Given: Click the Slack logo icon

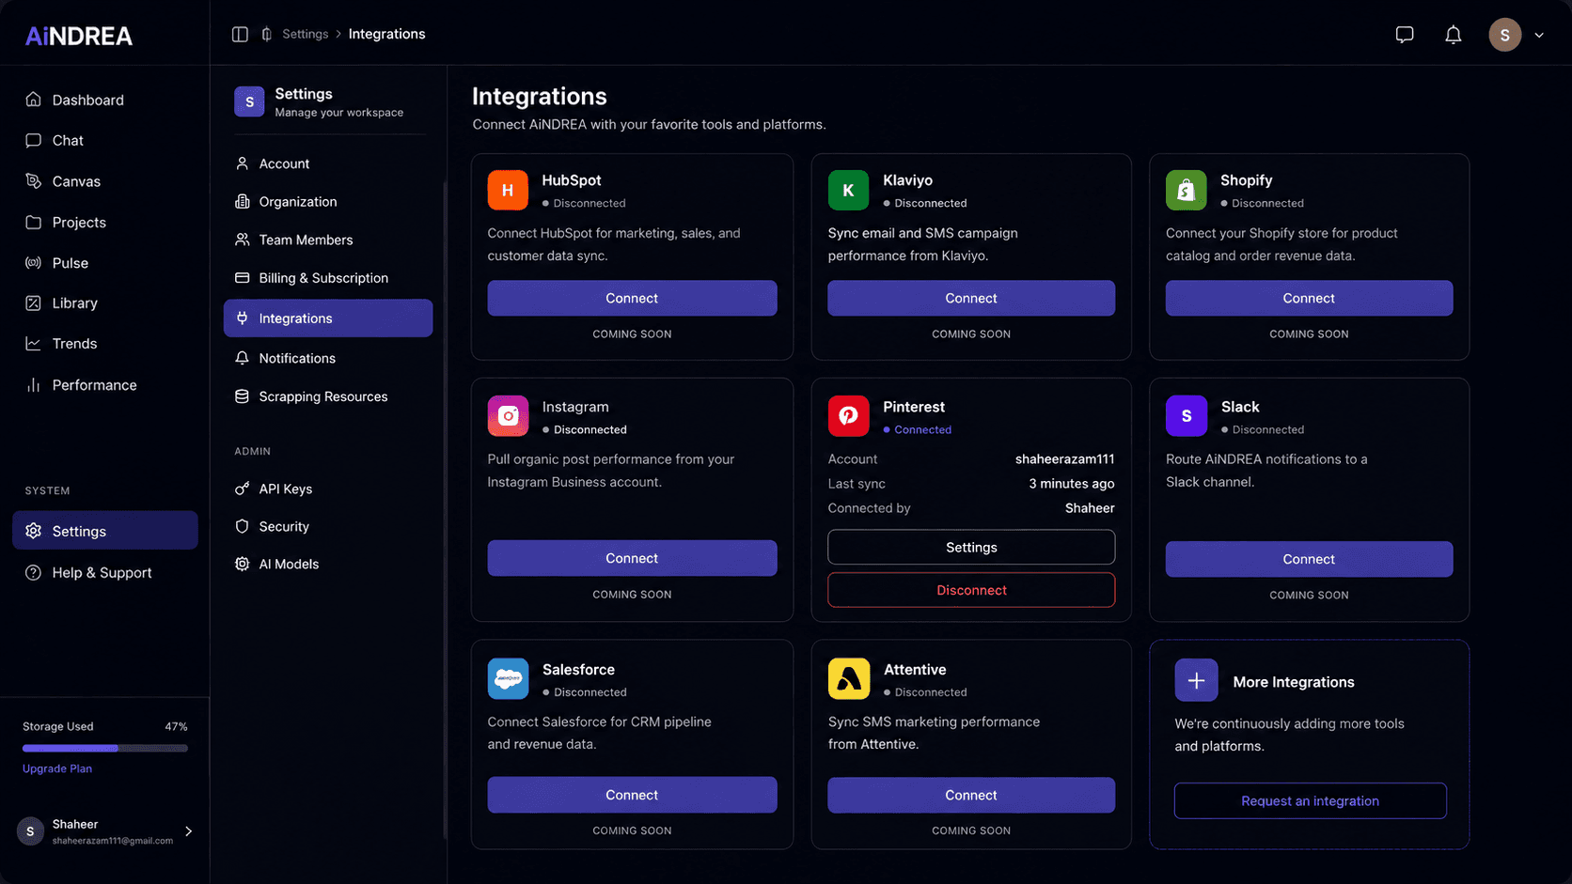Looking at the screenshot, I should [x=1186, y=416].
